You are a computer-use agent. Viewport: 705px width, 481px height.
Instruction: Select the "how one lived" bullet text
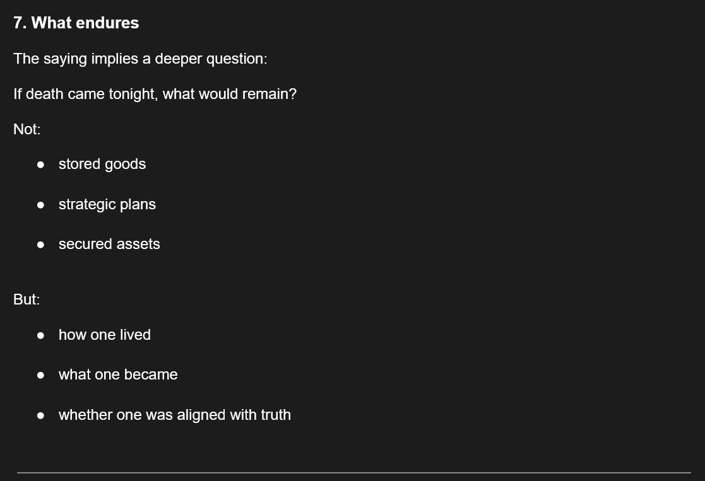coord(105,335)
